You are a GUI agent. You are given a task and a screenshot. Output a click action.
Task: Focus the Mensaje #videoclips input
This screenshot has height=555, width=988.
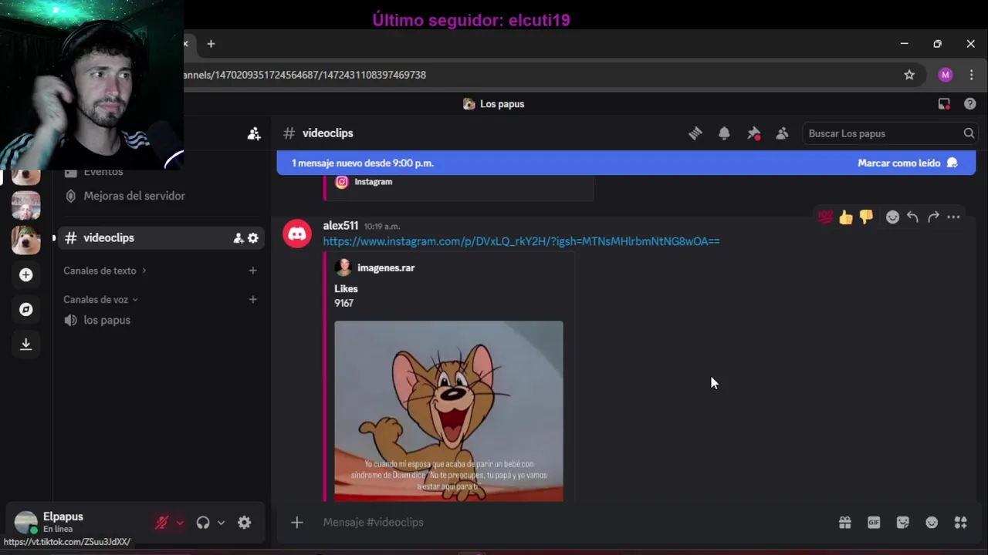pyautogui.click(x=571, y=523)
